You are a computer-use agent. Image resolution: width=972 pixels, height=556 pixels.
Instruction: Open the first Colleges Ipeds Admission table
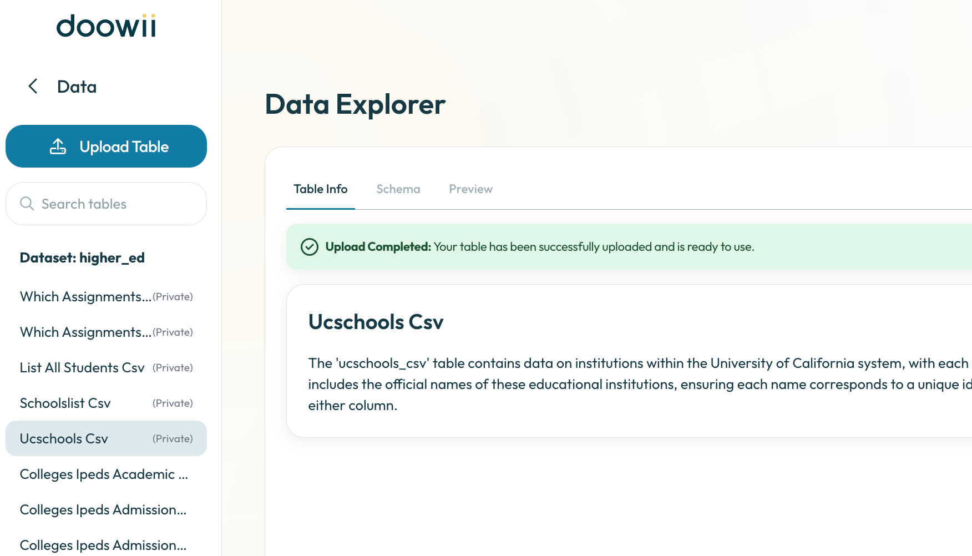pos(106,510)
